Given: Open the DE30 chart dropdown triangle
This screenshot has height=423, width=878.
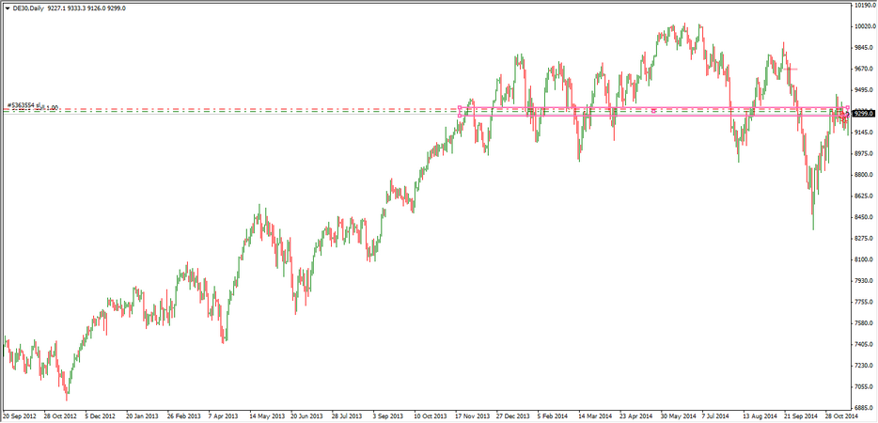Looking at the screenshot, I should tap(8, 8).
